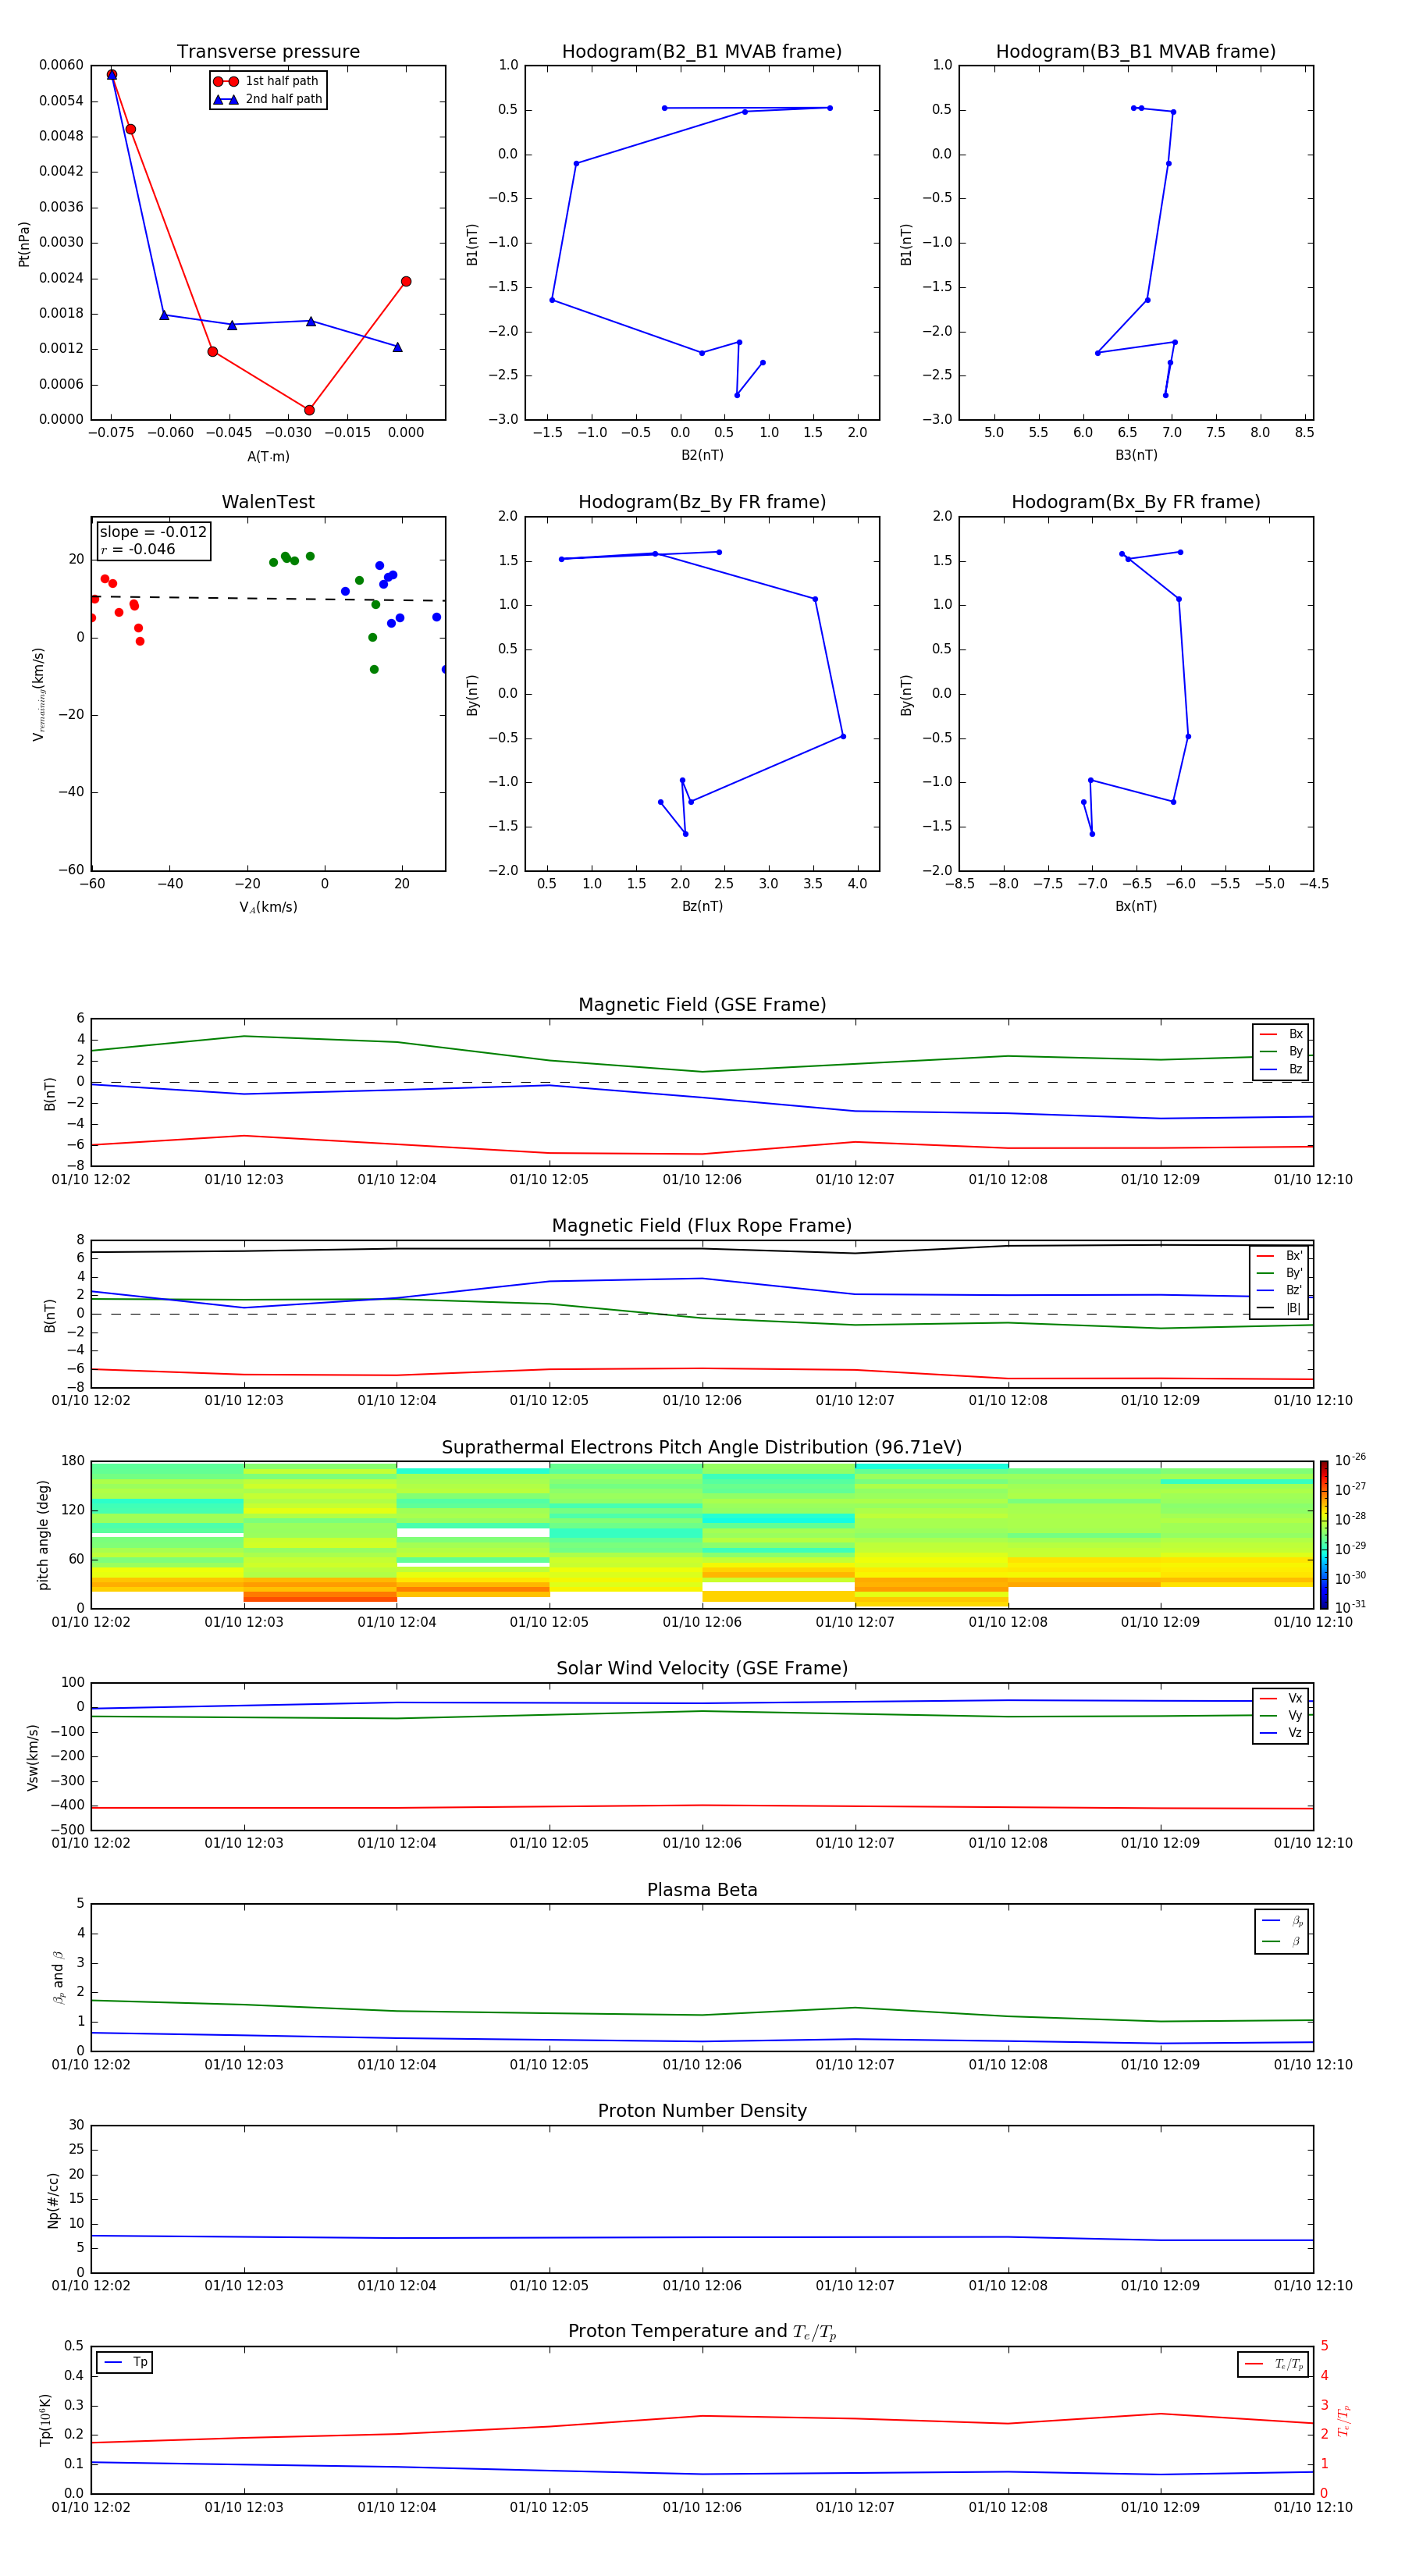1405x2576 pixels.
Task: Click the dashed fit line in WalenTest plot
Action: (x=268, y=598)
